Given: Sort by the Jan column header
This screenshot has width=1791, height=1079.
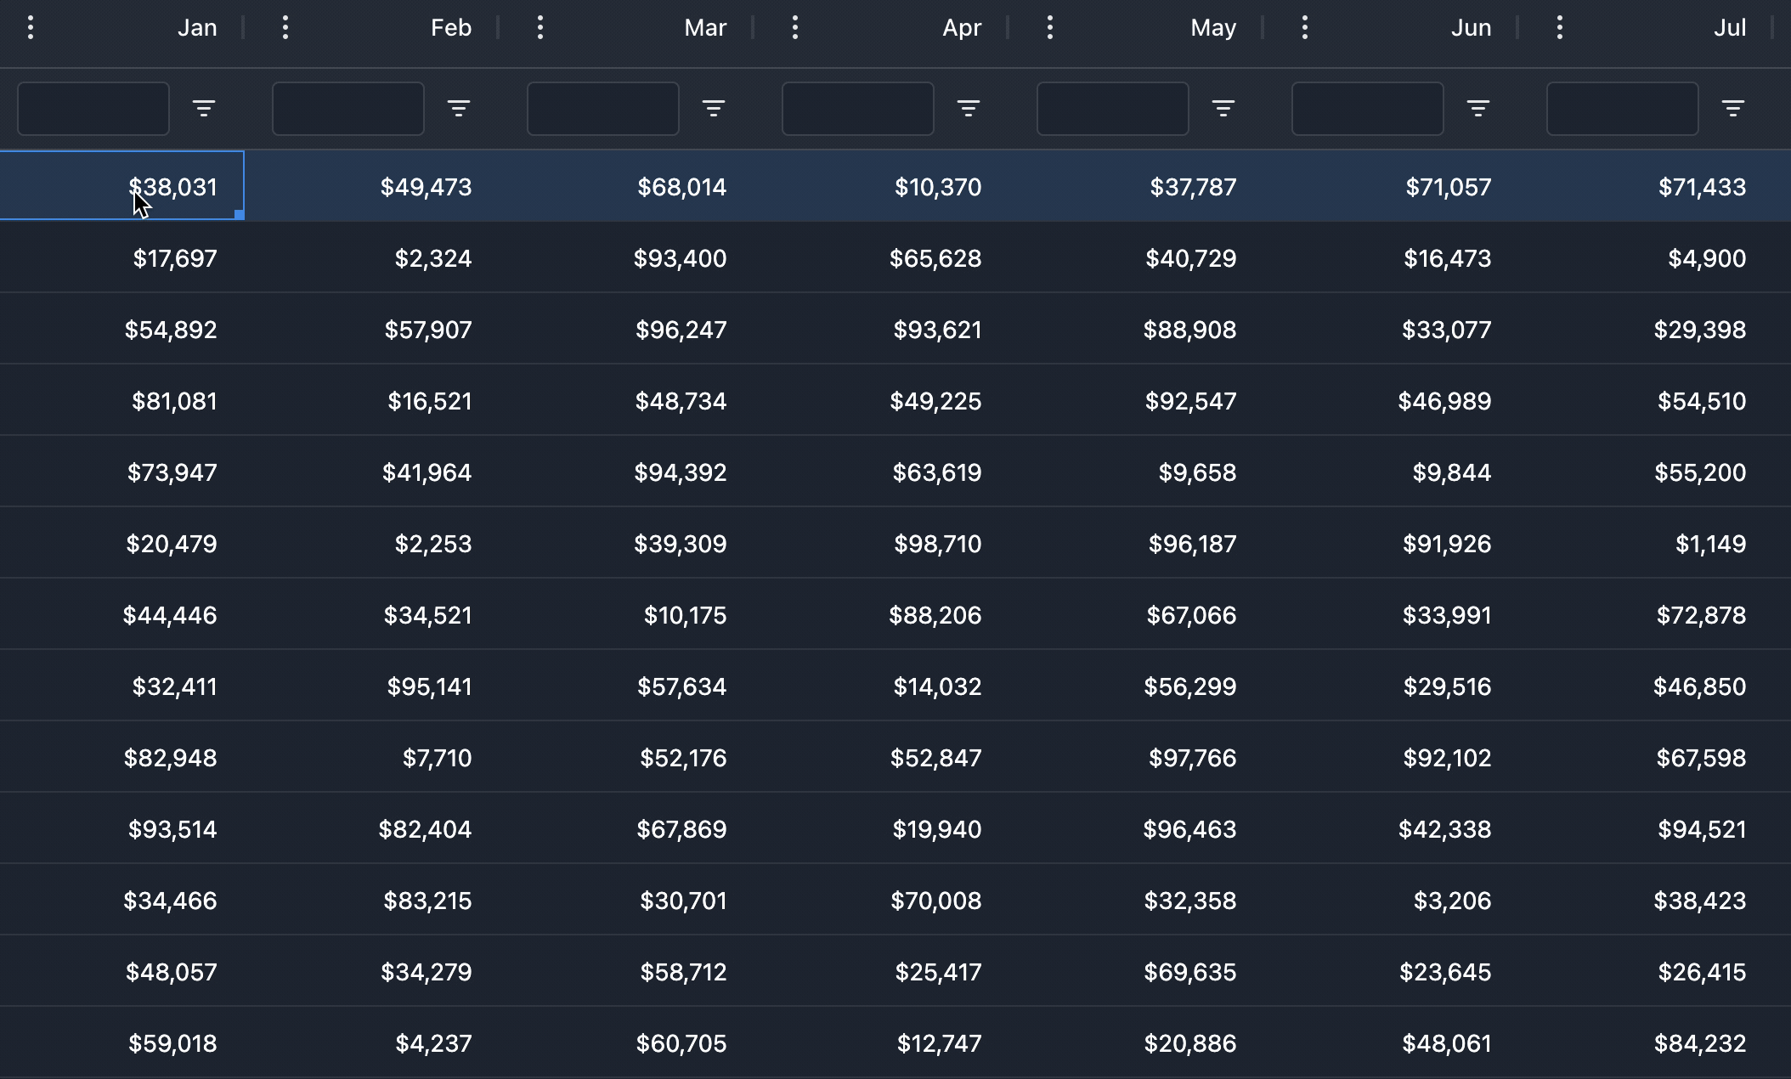Looking at the screenshot, I should [197, 28].
